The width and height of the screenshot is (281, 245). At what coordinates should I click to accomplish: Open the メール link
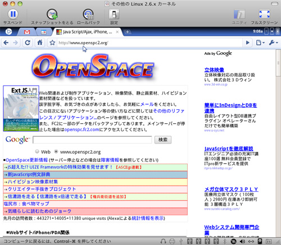[x=147, y=104]
